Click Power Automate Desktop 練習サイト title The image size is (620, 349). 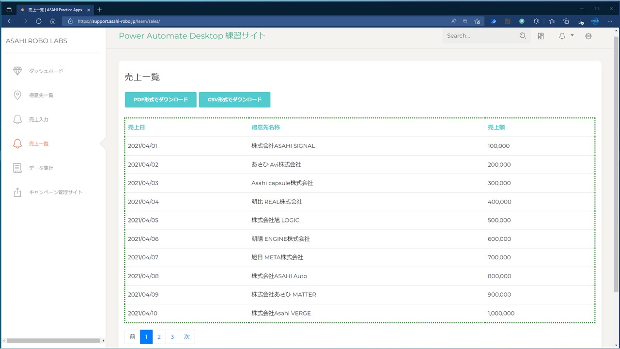[192, 35]
